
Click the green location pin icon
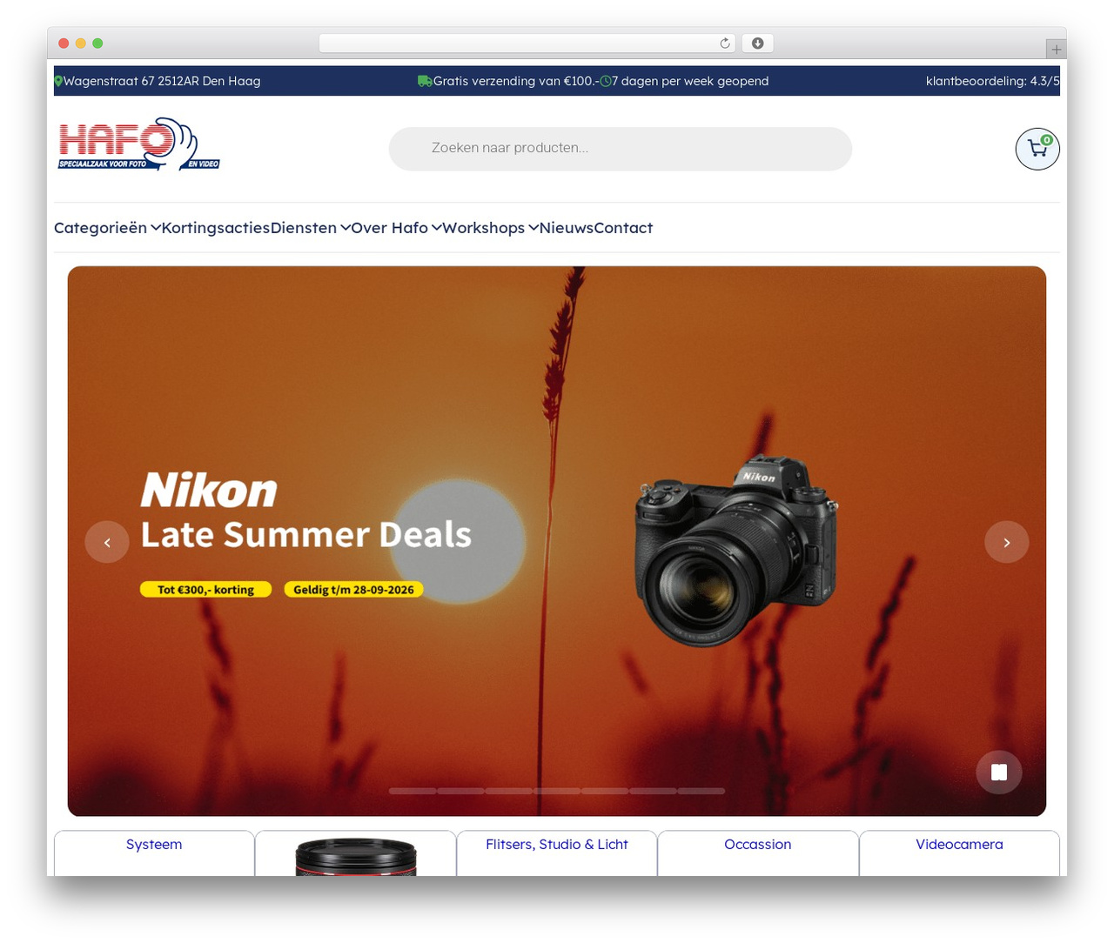[x=58, y=81]
